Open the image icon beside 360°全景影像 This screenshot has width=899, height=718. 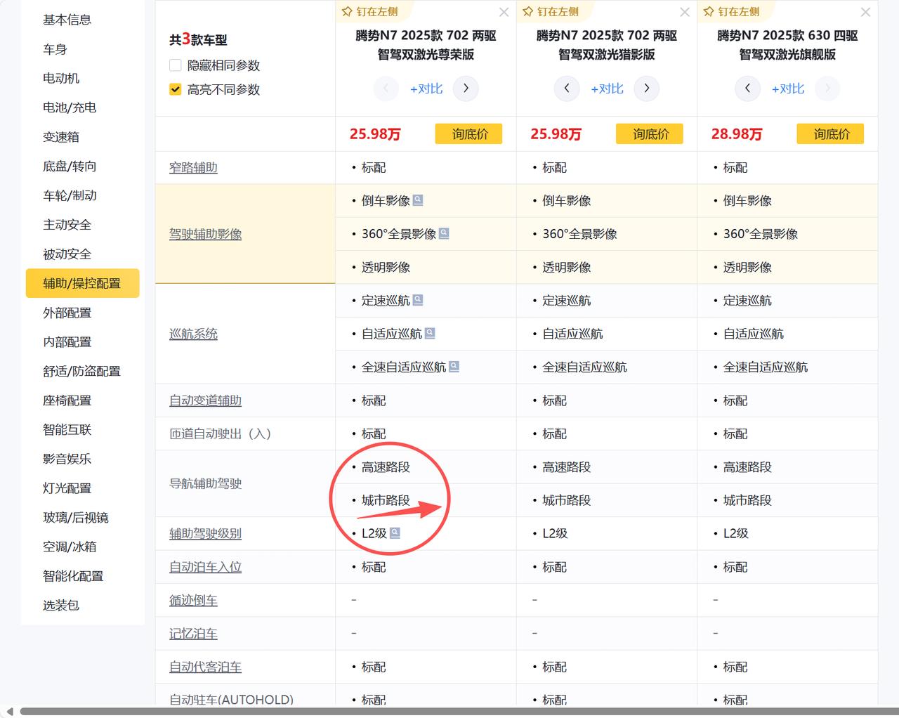pyautogui.click(x=444, y=233)
